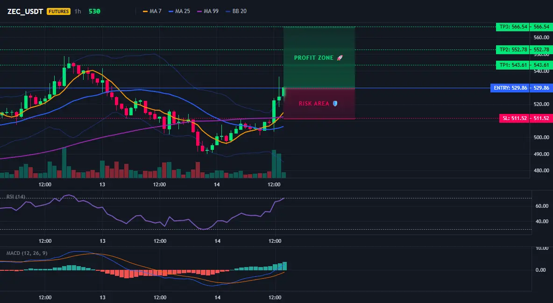Toggle the MA 25 legend item
This screenshot has height=303, width=553.
point(179,11)
